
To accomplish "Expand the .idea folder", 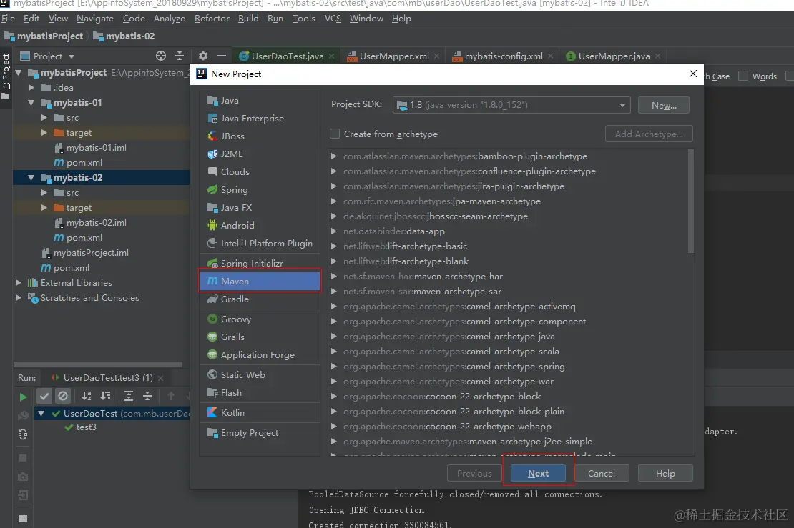I will [x=31, y=87].
